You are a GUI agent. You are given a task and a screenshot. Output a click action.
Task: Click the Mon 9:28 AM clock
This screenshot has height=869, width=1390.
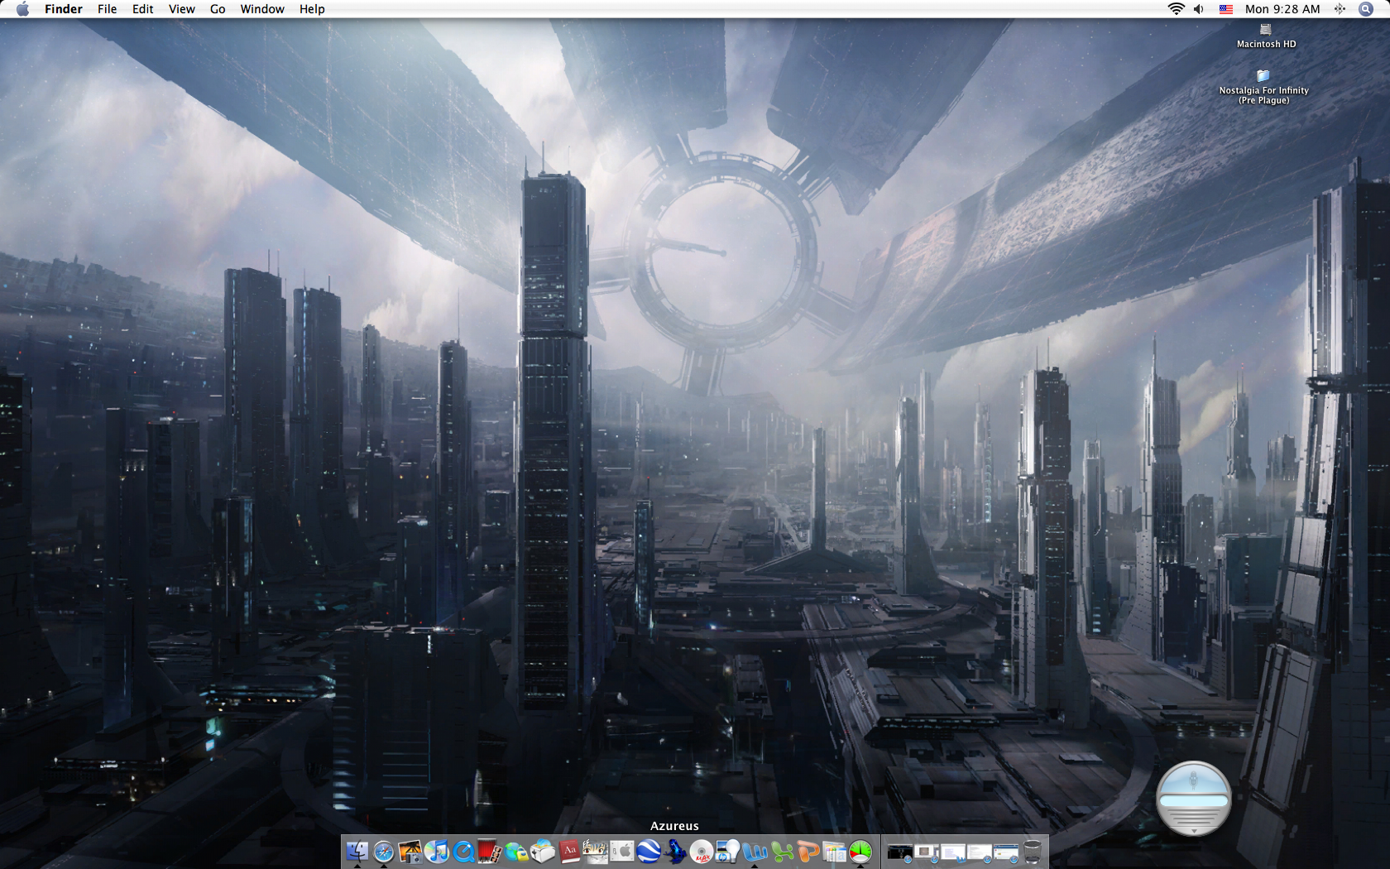(1282, 9)
